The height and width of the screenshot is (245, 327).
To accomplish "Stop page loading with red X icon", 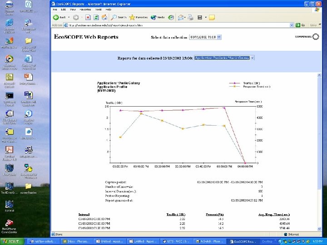I will (x=88, y=18).
